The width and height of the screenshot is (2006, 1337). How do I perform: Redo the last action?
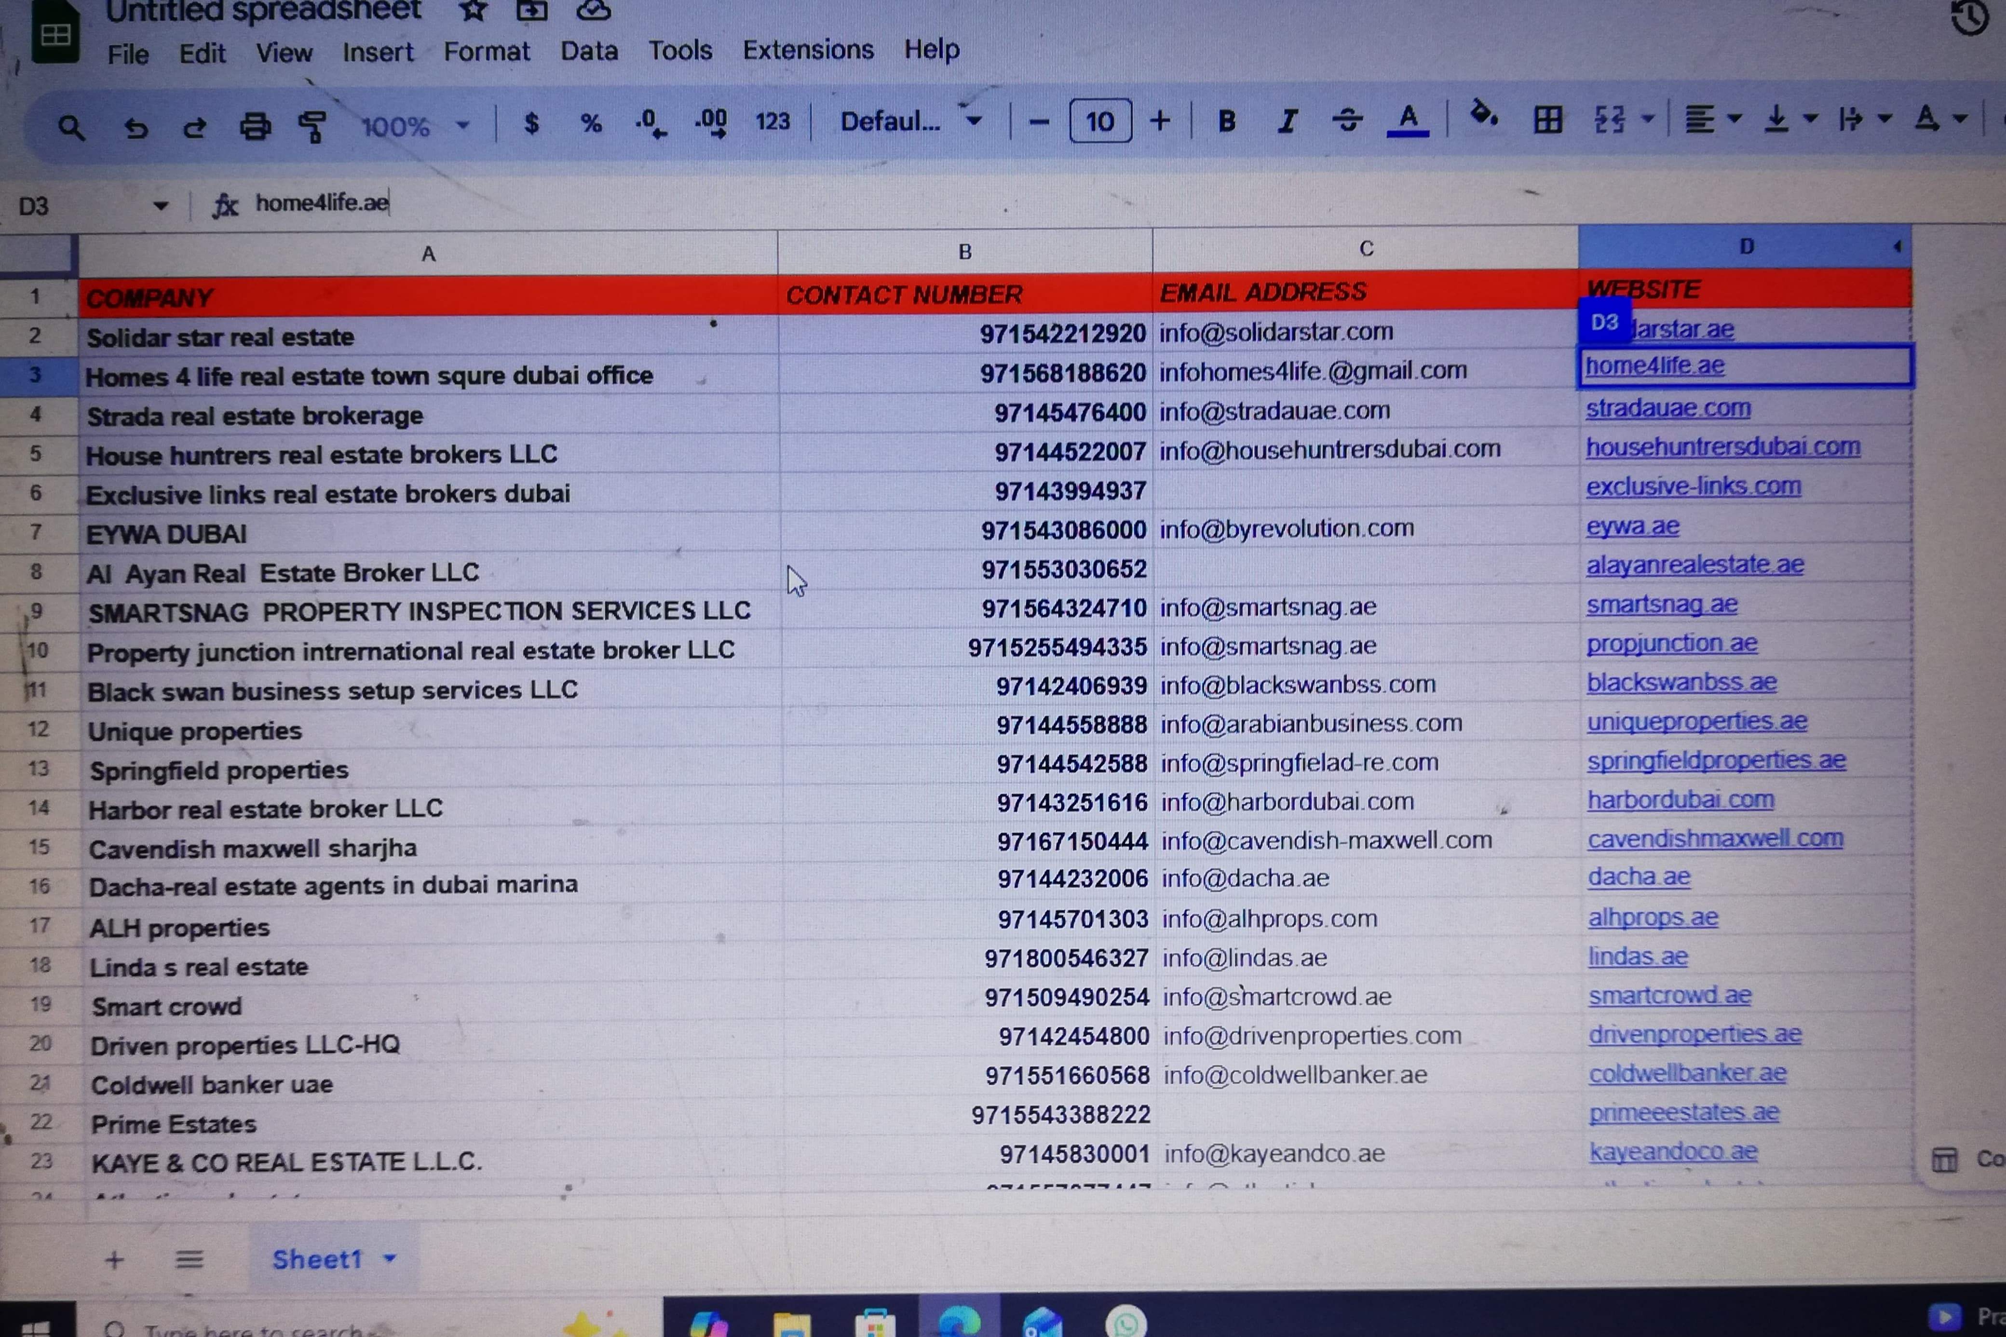195,128
